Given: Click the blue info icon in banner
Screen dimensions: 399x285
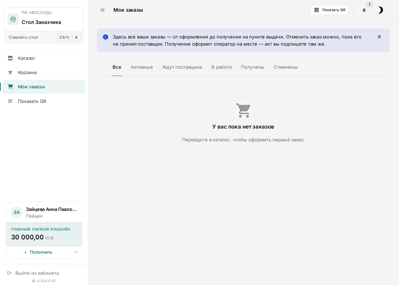Looking at the screenshot, I should tap(105, 37).
